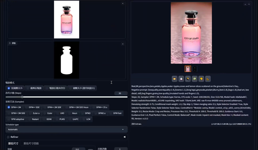Choose the Restart sampler
The image size is (258, 150).
click(34, 119)
